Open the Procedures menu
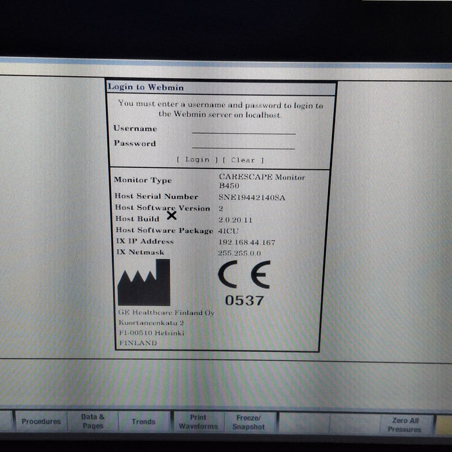The width and height of the screenshot is (452, 452). [41, 421]
